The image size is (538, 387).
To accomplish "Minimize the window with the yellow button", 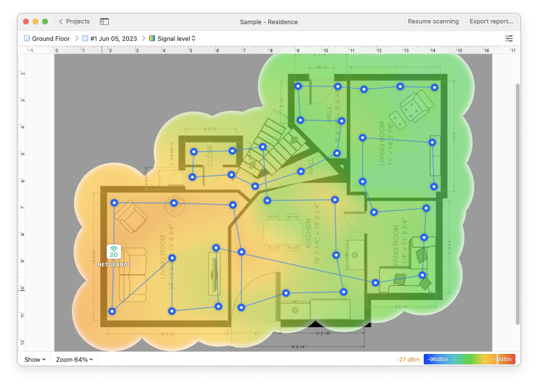I will click(36, 21).
